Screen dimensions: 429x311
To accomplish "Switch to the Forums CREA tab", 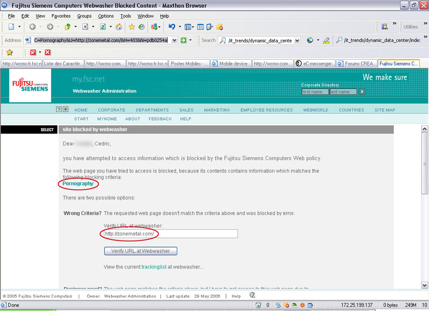I will point(357,63).
